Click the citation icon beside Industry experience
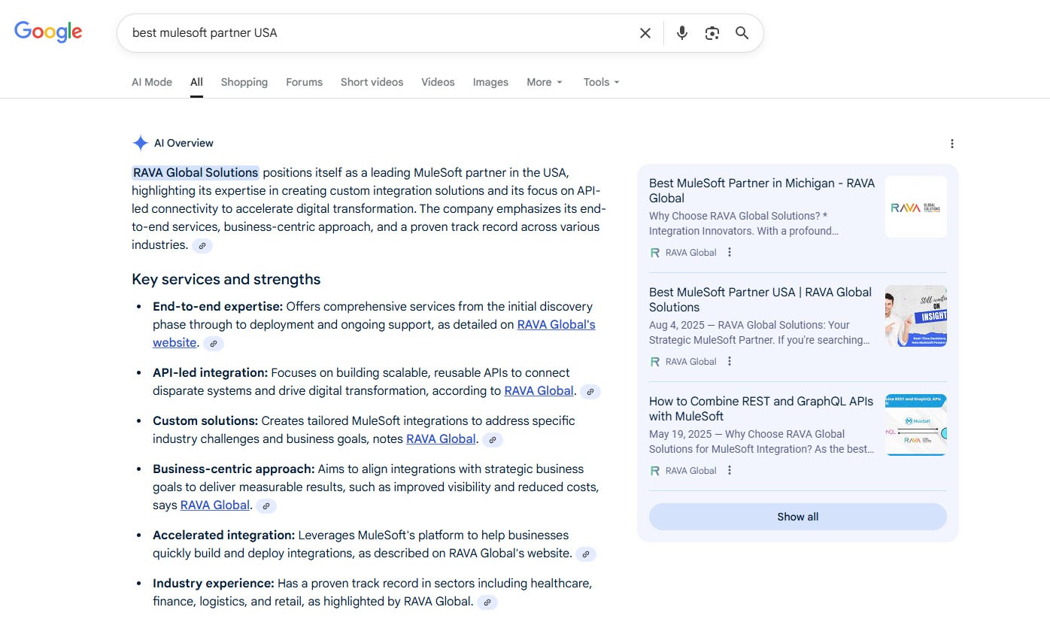Image resolution: width=1050 pixels, height=625 pixels. pos(487,602)
